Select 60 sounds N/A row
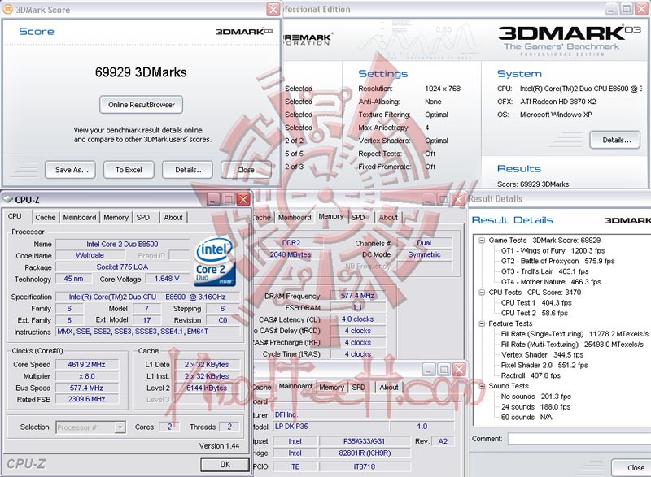This screenshot has height=477, width=651. click(526, 417)
